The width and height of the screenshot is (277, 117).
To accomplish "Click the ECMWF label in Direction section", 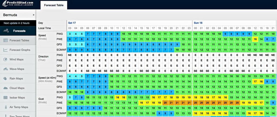I will coord(61,71).
